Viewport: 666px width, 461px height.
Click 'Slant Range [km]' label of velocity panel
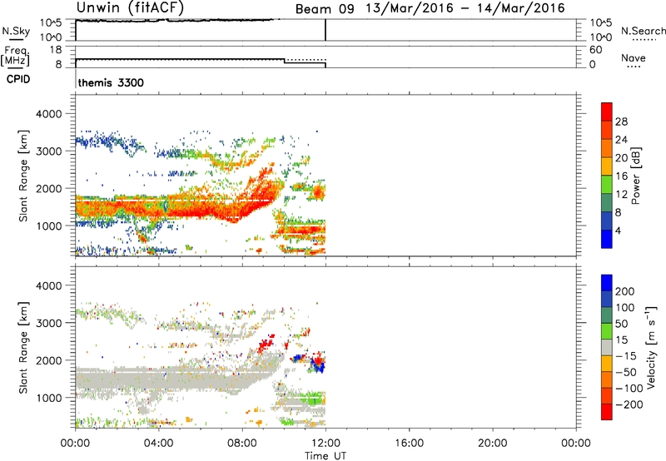point(23,347)
